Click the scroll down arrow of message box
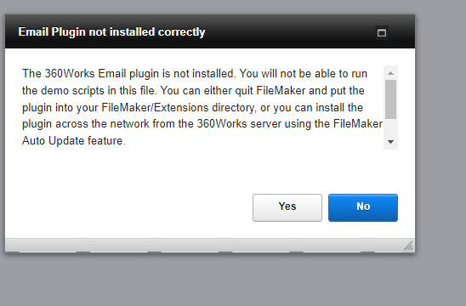The image size is (466, 306). (391, 142)
